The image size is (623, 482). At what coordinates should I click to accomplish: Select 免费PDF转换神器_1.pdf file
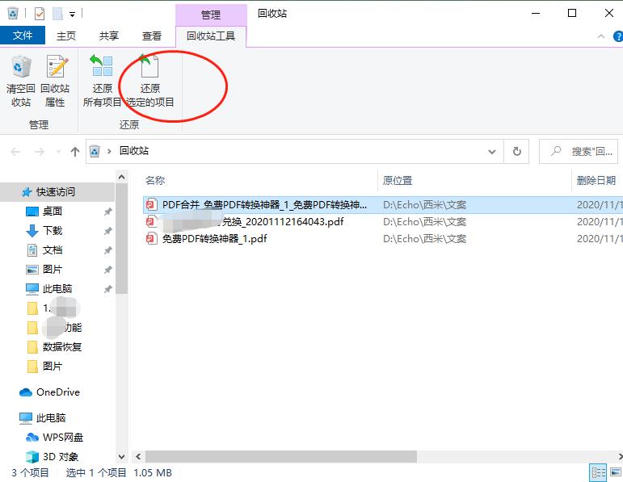tap(214, 238)
